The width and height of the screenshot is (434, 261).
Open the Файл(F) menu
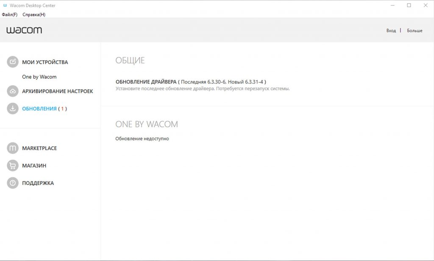coord(10,14)
